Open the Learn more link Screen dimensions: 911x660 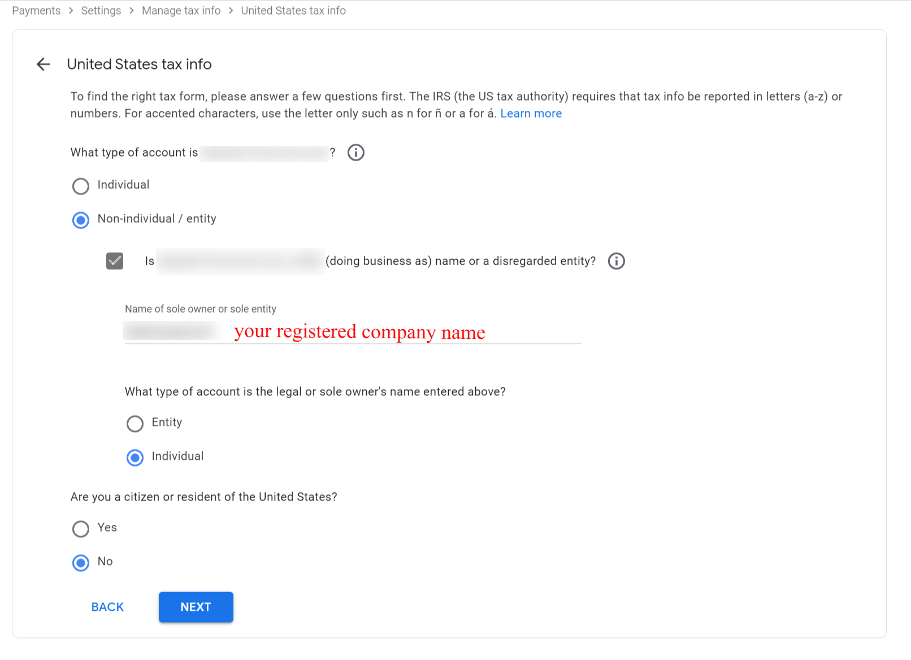pos(531,114)
